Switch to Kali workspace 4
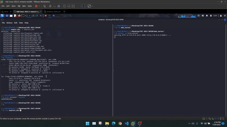 click(41, 16)
